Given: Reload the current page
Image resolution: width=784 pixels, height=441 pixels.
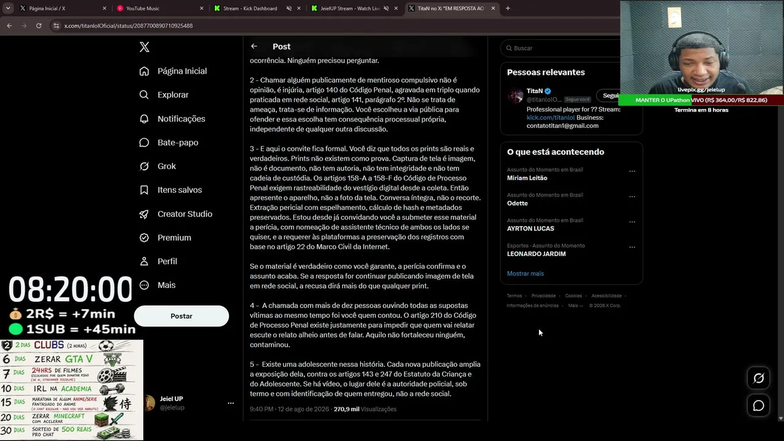Looking at the screenshot, I should pyautogui.click(x=39, y=26).
